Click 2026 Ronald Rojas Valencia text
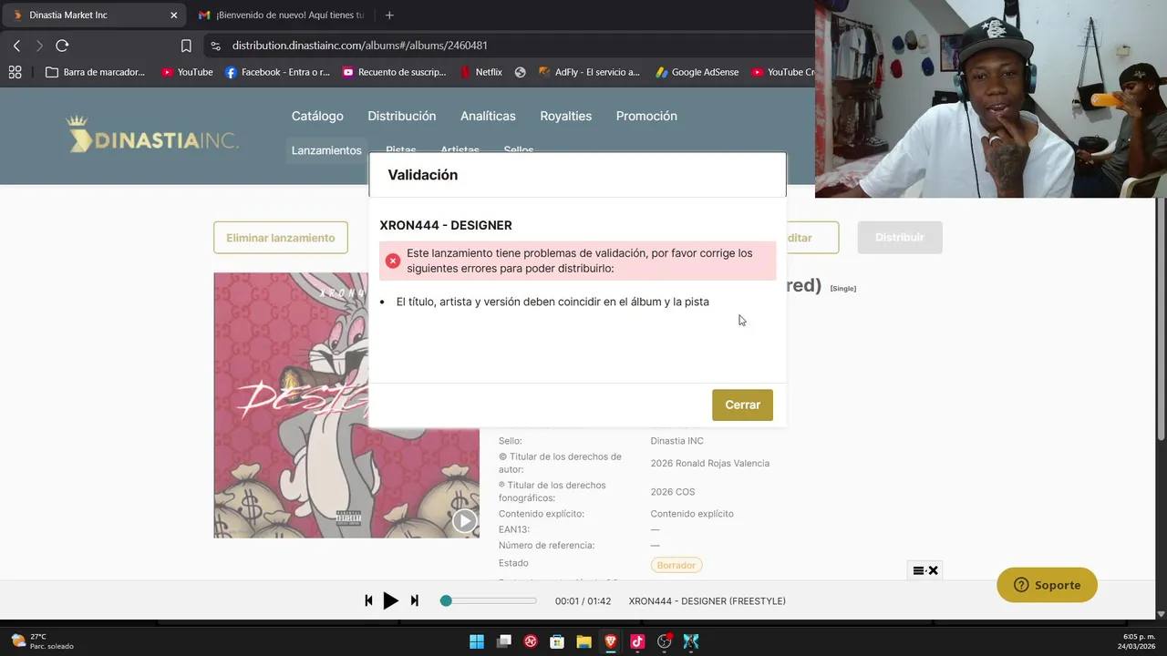The image size is (1167, 656). click(x=709, y=463)
